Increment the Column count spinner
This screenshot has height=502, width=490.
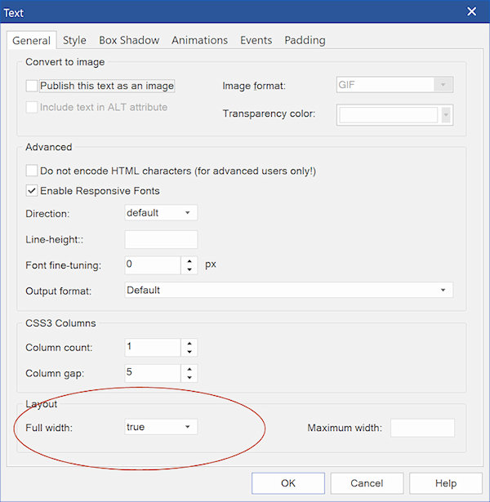(x=189, y=343)
